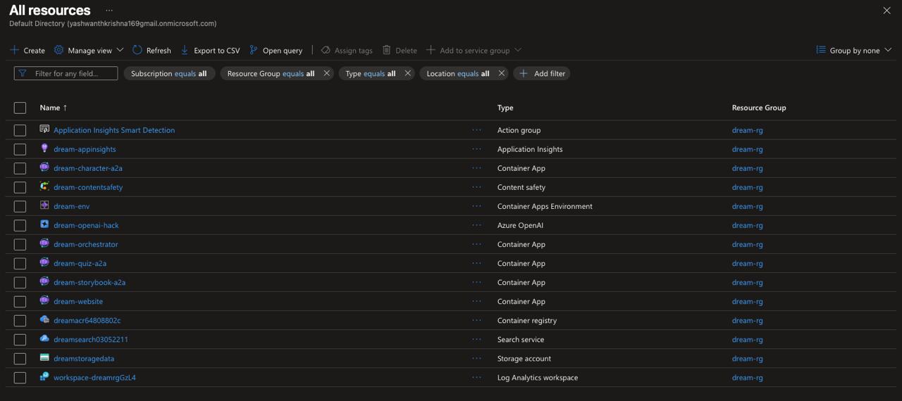Click the Azure OpenAI type cell
This screenshot has height=401, width=902.
pyautogui.click(x=520, y=225)
